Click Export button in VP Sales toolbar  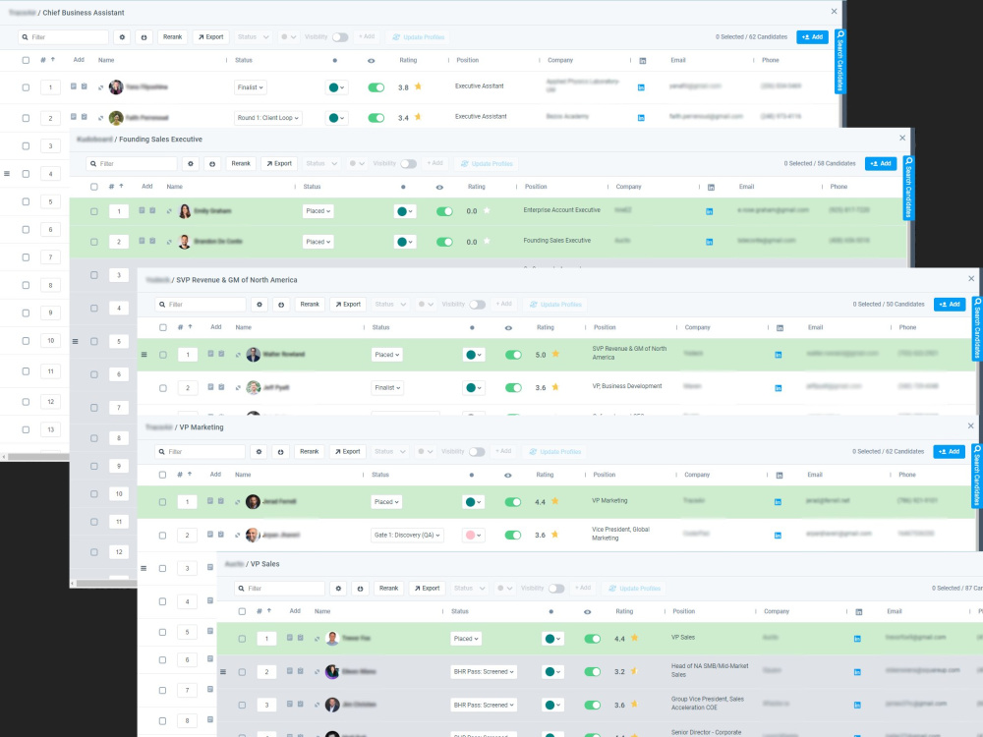(427, 589)
